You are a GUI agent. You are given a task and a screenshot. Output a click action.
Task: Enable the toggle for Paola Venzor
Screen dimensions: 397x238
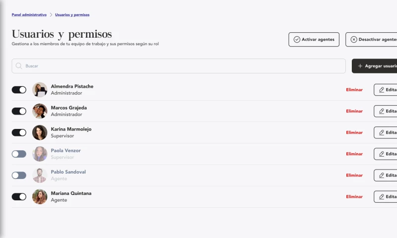coord(19,154)
